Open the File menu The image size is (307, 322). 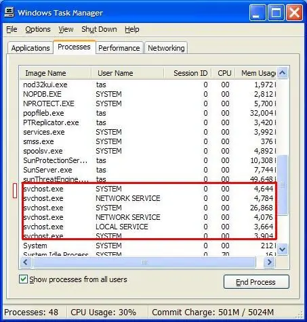point(12,29)
